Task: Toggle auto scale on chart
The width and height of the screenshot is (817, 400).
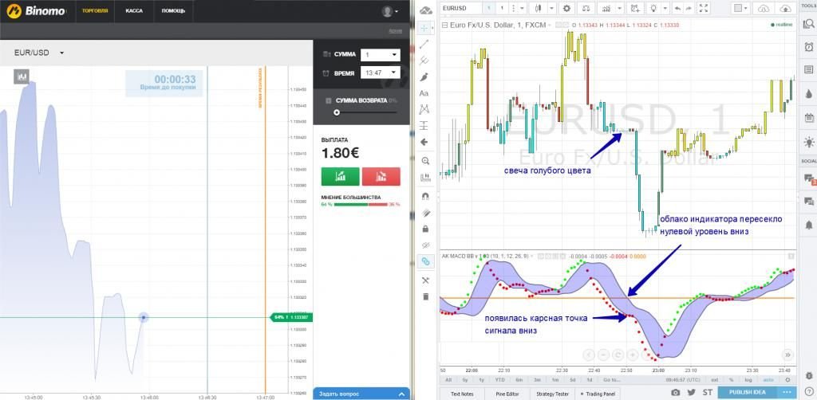Action: pos(768,380)
